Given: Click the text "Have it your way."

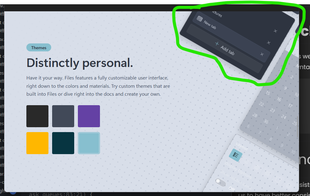Looking at the screenshot, I should point(45,78).
